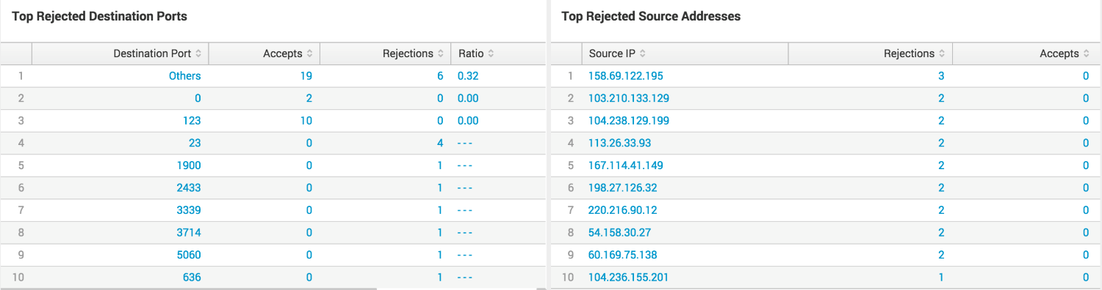
Task: Click Accepts value 19 in Others row
Action: (306, 75)
